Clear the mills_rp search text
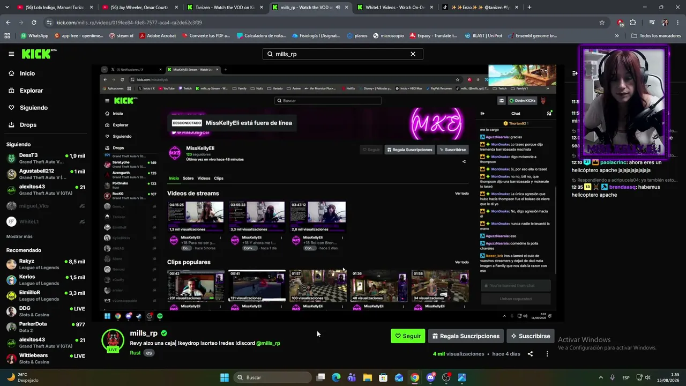Image resolution: width=686 pixels, height=386 pixels. click(x=413, y=54)
